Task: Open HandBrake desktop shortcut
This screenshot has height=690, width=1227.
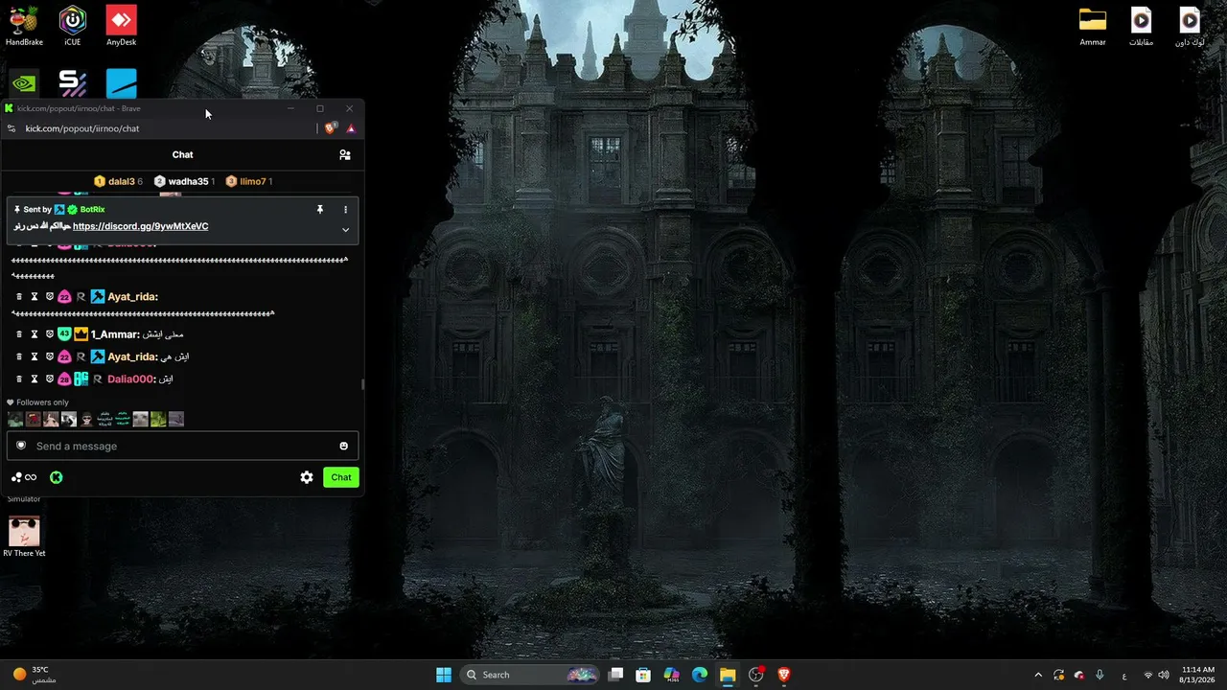Action: click(24, 26)
